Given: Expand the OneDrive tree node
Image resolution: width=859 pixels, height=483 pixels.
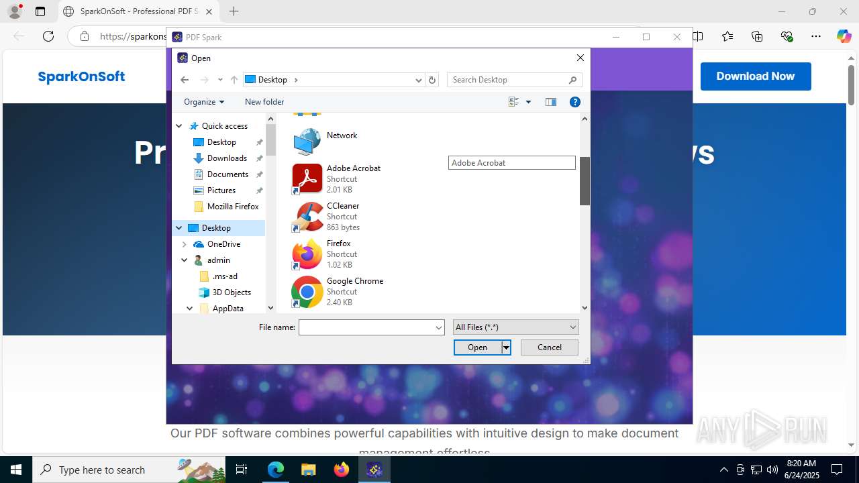Looking at the screenshot, I should click(185, 244).
